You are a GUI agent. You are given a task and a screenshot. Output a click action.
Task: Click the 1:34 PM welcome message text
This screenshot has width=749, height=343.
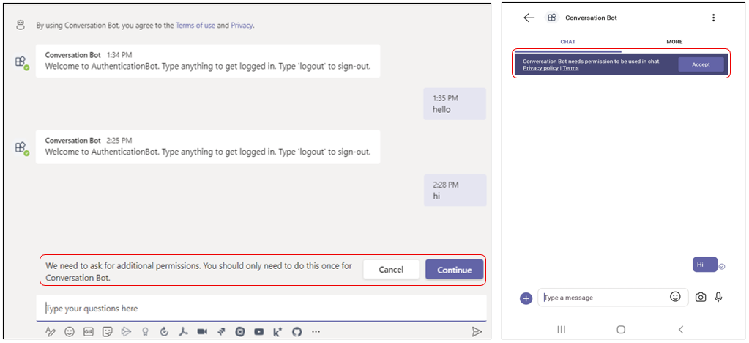tap(208, 67)
